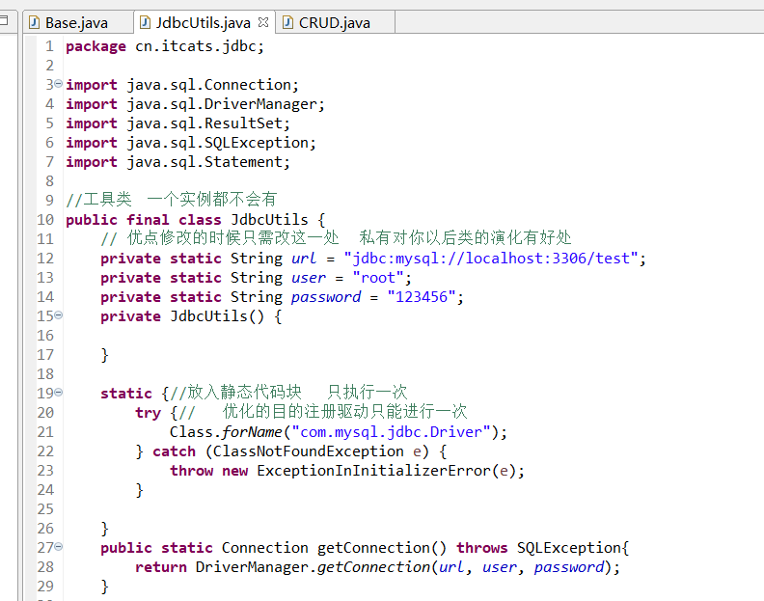Viewport: 764px width, 601px height.
Task: Collapse the JdbcUtils constructor fold at line 15
Action: [59, 314]
